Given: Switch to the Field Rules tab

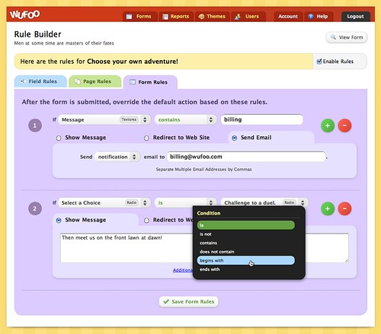Looking at the screenshot, I should coord(40,81).
